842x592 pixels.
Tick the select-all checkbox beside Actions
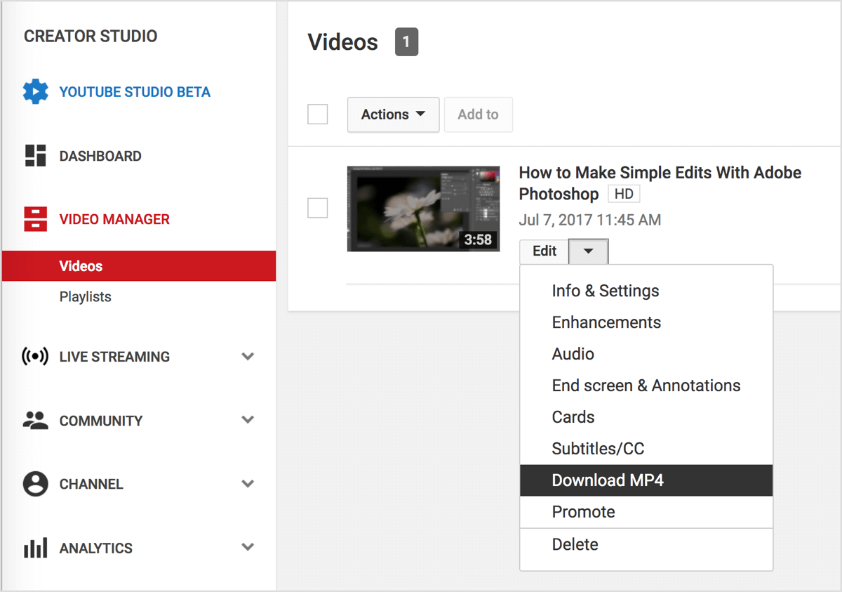coord(318,114)
